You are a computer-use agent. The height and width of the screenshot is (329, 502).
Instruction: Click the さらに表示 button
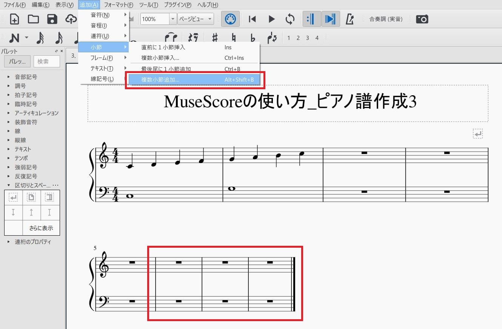coord(41,228)
